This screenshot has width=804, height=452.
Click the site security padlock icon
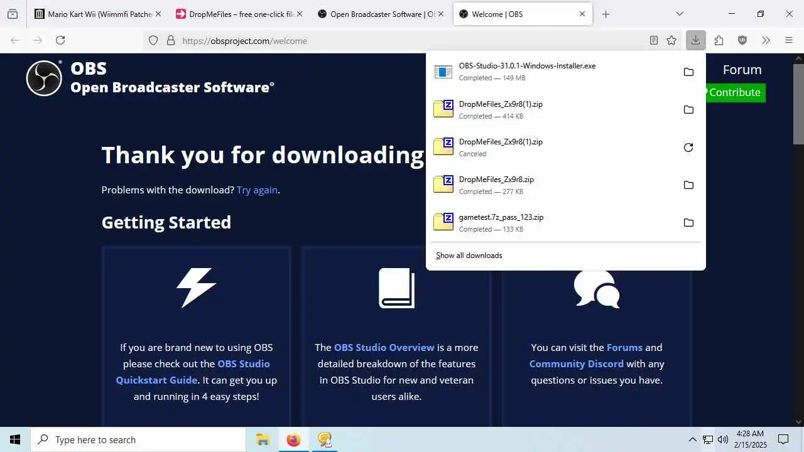point(170,40)
